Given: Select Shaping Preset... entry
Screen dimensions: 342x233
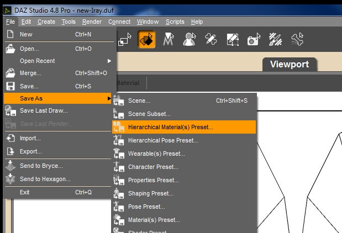Looking at the screenshot, I should pos(184,193).
